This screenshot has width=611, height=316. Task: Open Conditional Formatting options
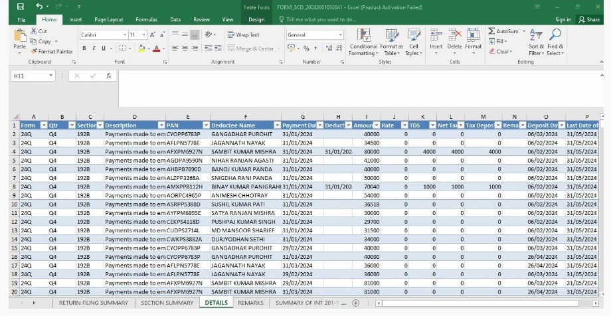pos(363,41)
